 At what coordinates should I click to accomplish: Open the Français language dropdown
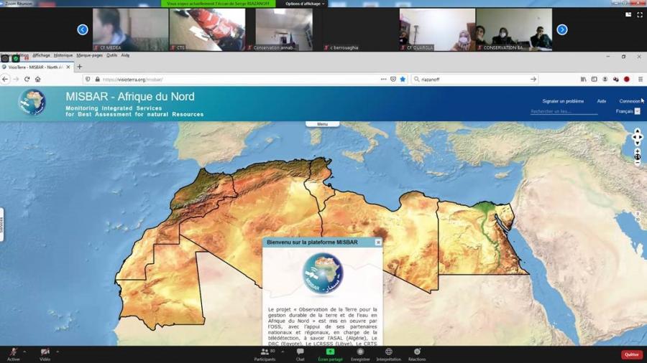[628, 111]
